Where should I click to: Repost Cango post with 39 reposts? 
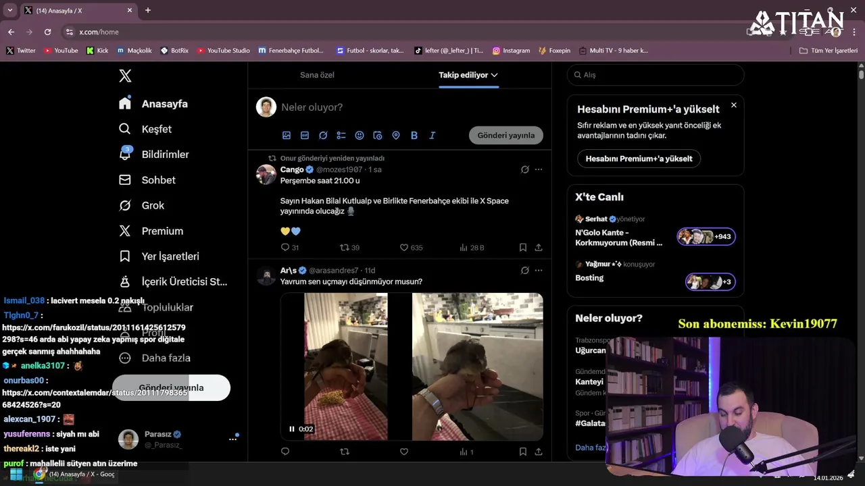[x=349, y=248]
